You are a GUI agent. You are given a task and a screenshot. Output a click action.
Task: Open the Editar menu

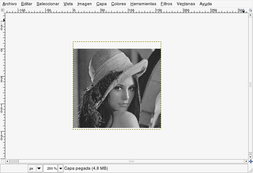point(27,4)
